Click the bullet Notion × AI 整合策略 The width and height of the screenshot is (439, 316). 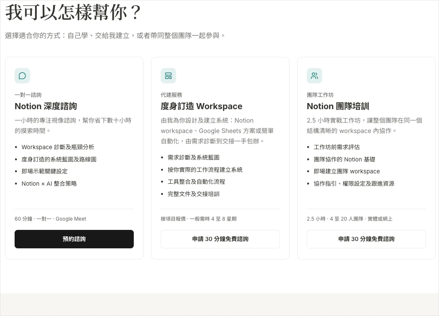coord(49,184)
